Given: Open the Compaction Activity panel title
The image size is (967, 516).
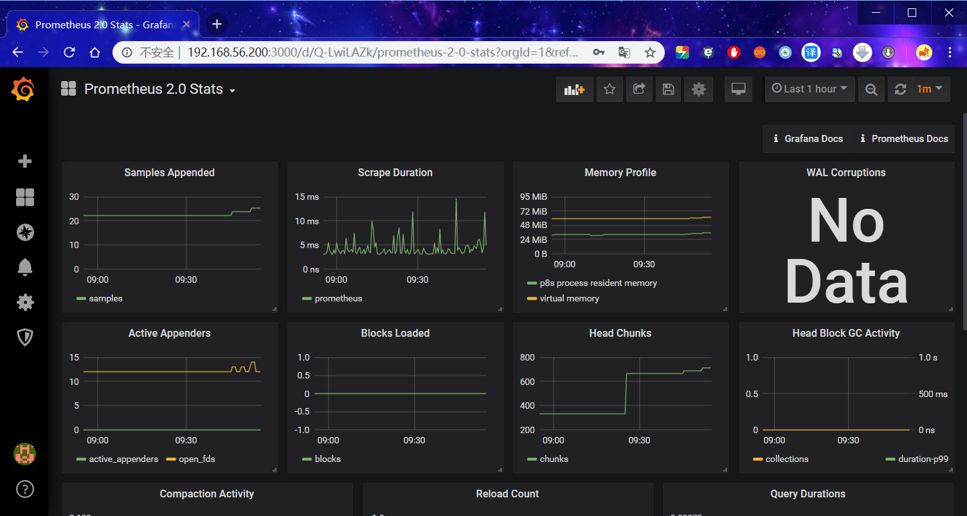Looking at the screenshot, I should tap(207, 494).
